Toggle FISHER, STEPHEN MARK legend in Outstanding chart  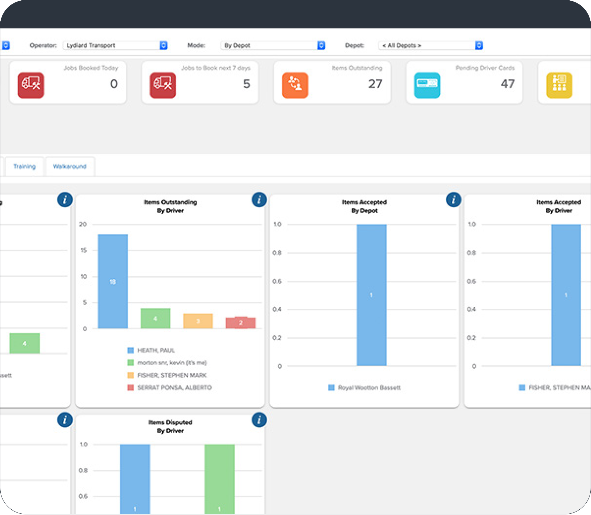[x=167, y=375]
